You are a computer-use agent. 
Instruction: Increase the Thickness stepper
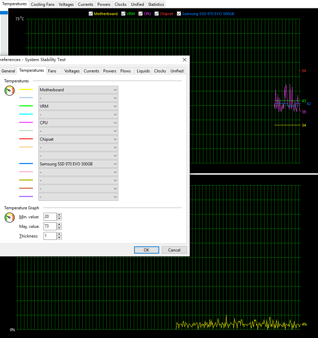(x=59, y=234)
